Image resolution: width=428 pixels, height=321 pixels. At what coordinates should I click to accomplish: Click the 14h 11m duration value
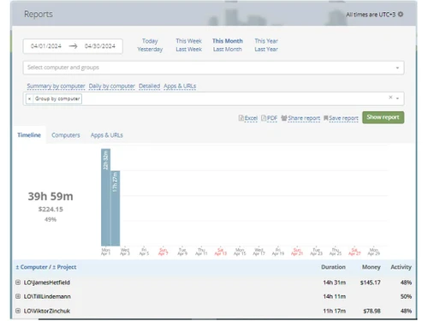click(334, 296)
